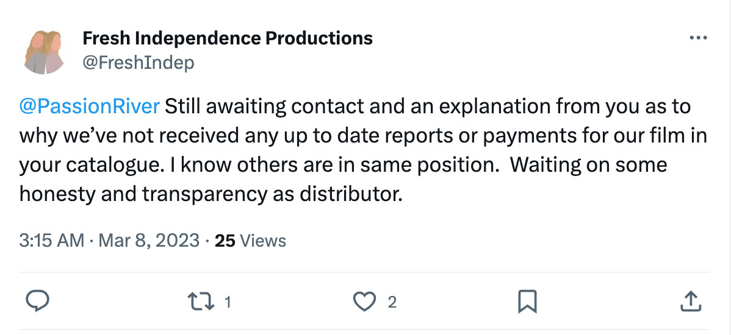This screenshot has width=731, height=335.
Task: Open the three-dot more options menu
Action: [698, 38]
